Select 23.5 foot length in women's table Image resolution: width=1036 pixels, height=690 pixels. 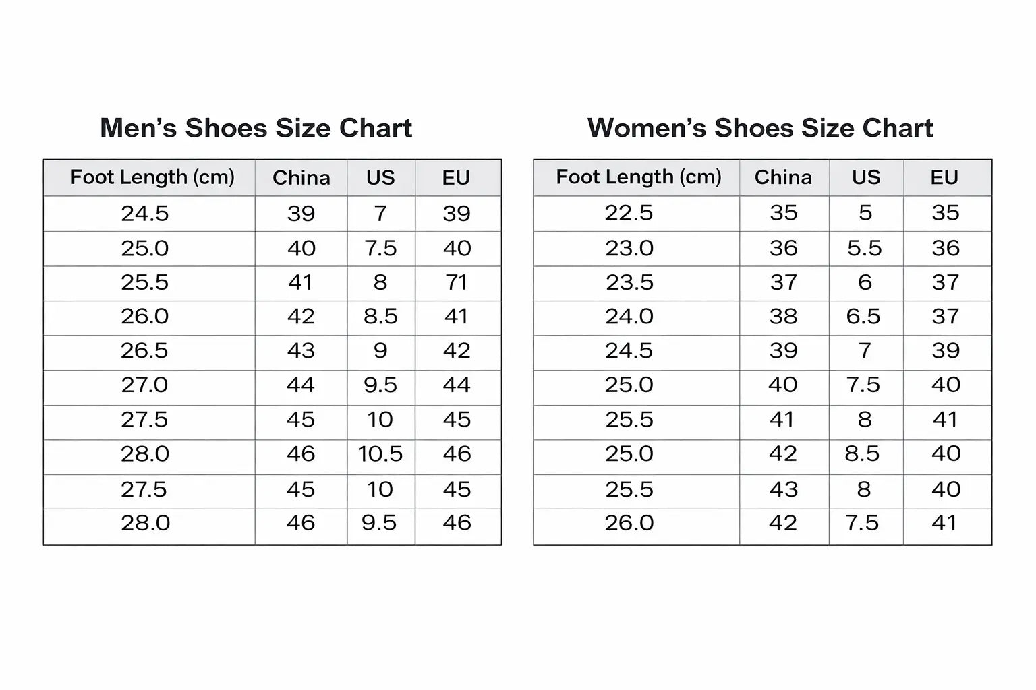[x=629, y=282]
